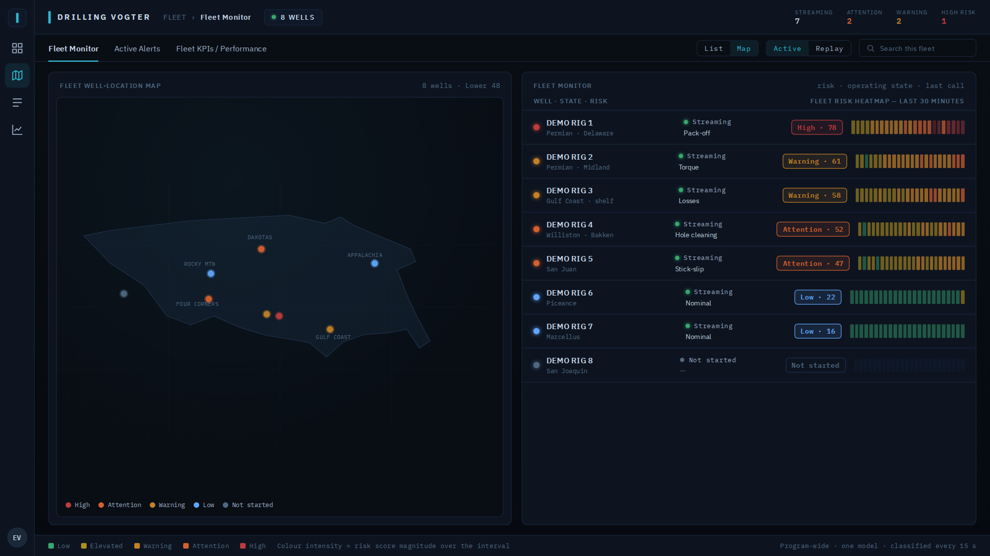Select Active mode

click(787, 48)
